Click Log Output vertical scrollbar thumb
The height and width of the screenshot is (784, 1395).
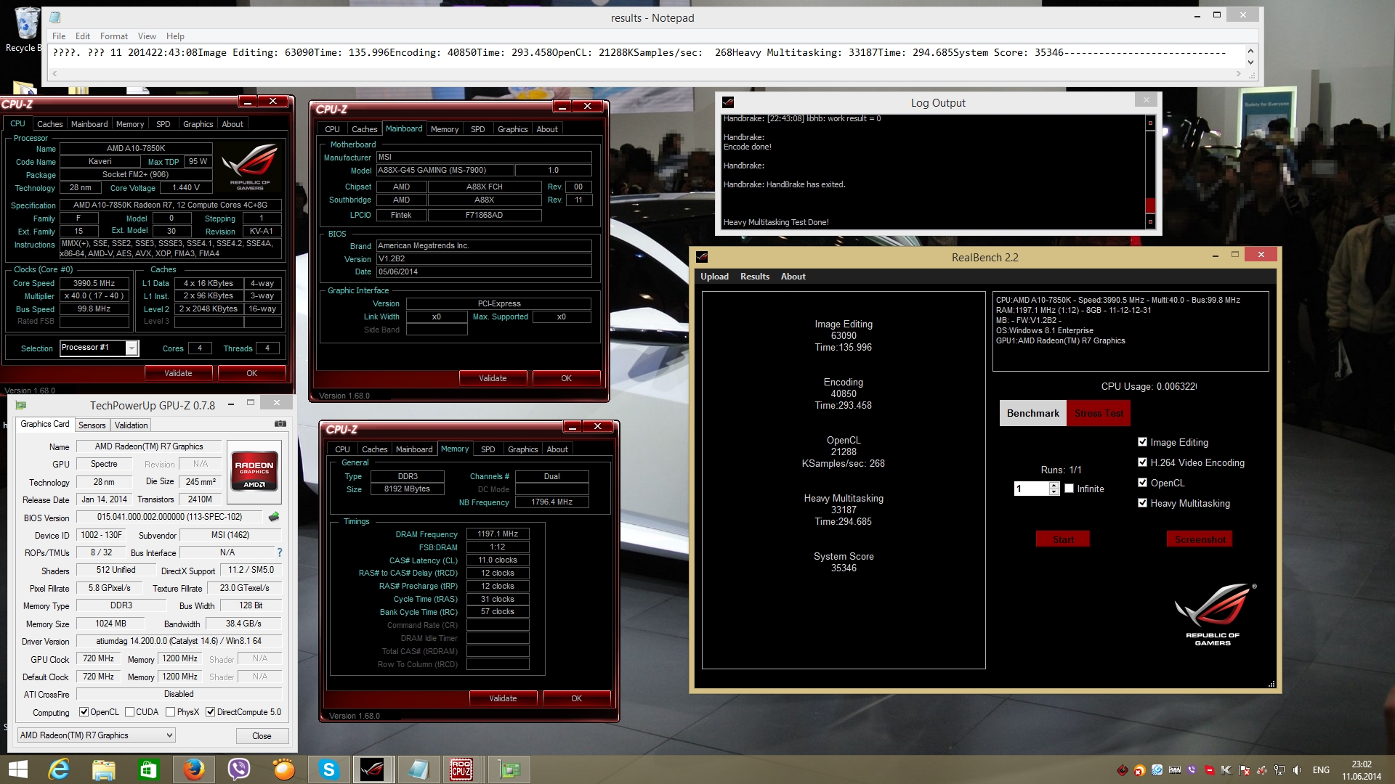[1150, 205]
